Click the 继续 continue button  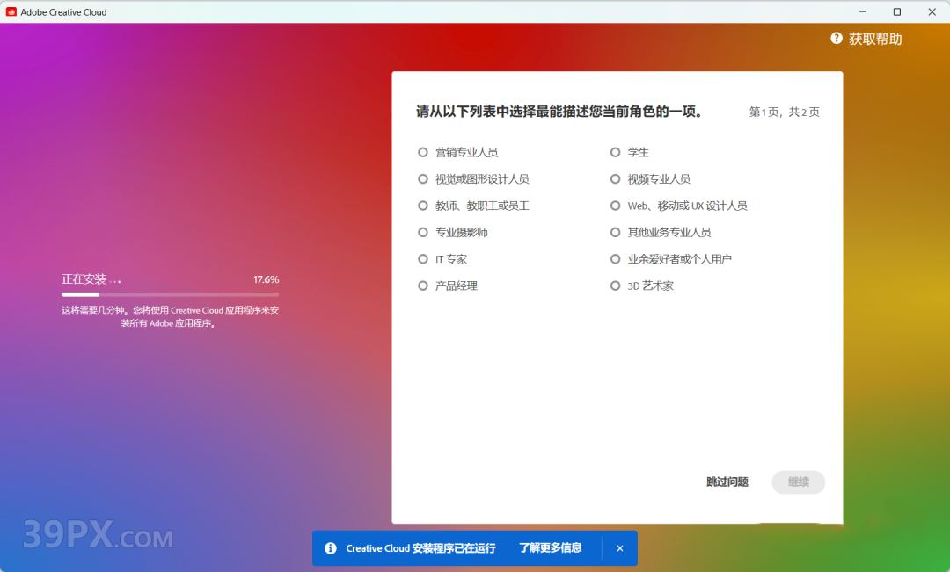click(x=798, y=481)
